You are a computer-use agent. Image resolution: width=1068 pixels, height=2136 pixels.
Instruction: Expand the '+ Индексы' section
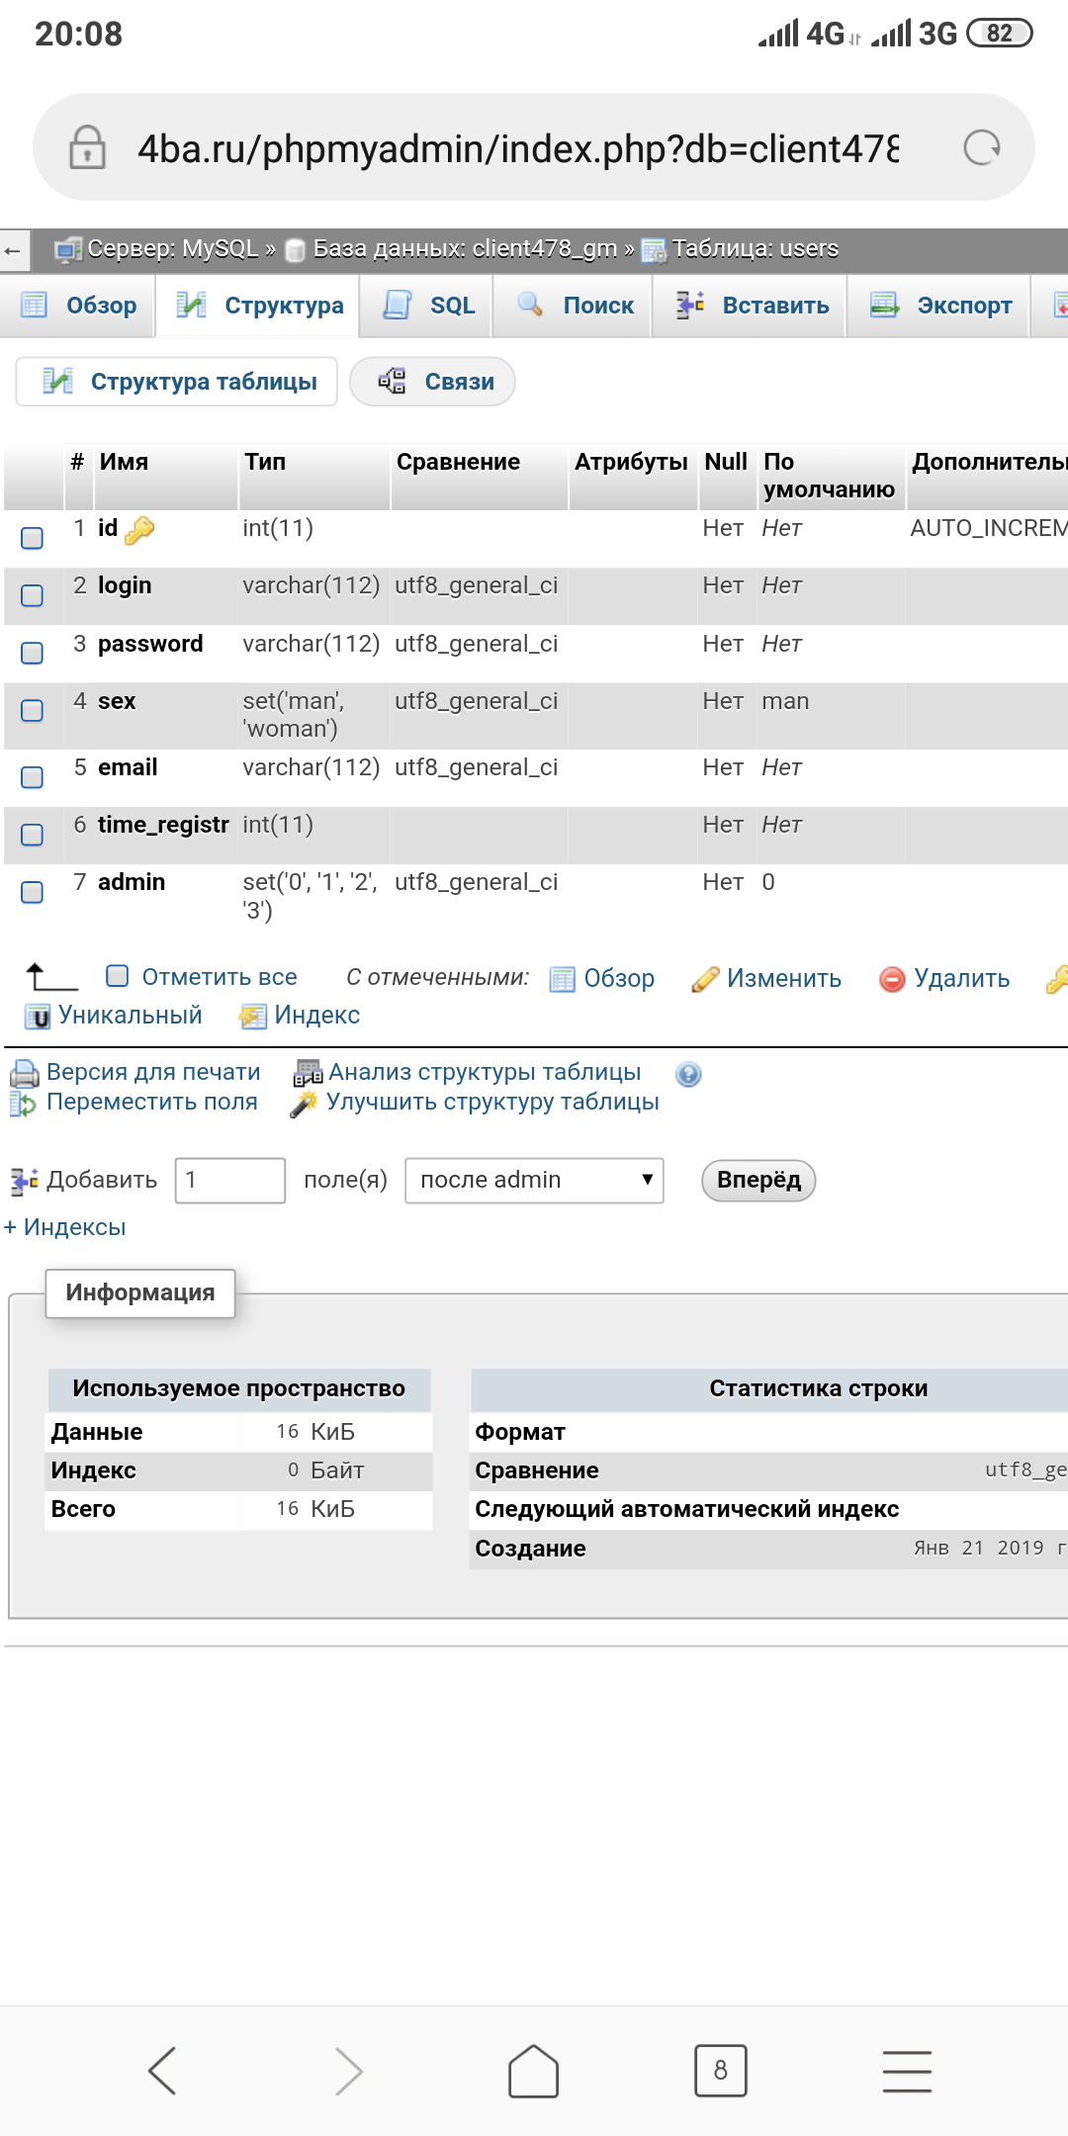click(x=65, y=1227)
